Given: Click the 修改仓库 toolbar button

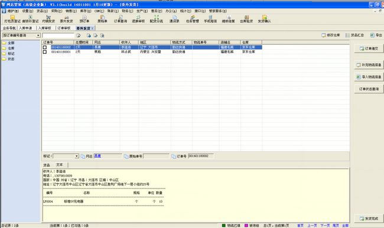Looking at the screenshot, I should tap(331, 35).
